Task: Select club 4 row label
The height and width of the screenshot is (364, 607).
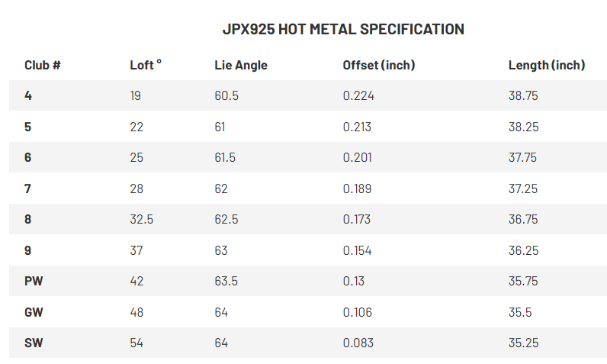Action: pyautogui.click(x=28, y=96)
